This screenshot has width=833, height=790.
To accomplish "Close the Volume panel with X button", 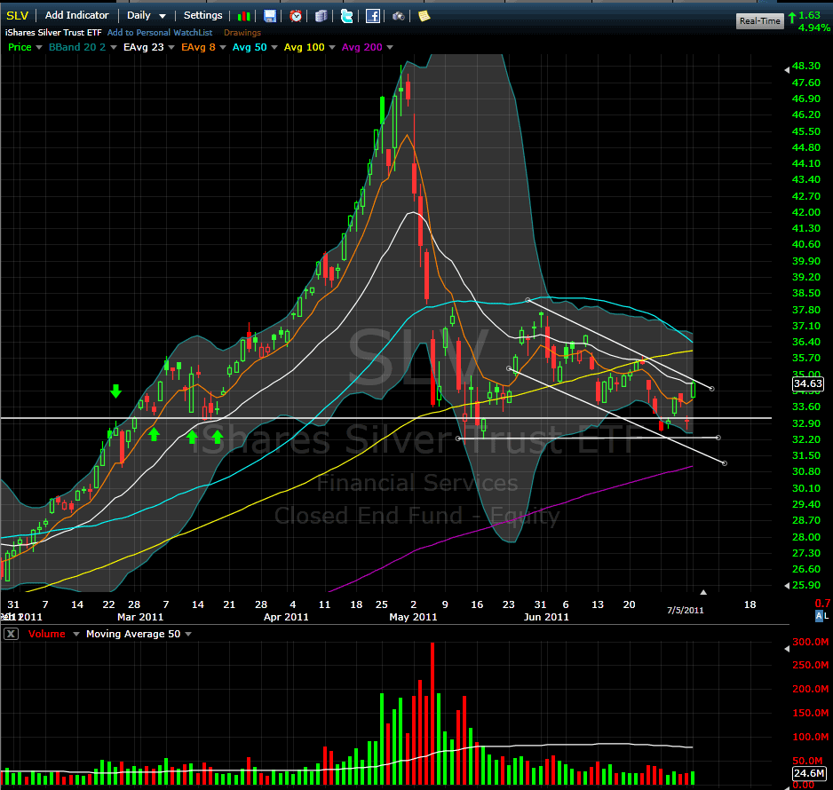I will (x=11, y=634).
